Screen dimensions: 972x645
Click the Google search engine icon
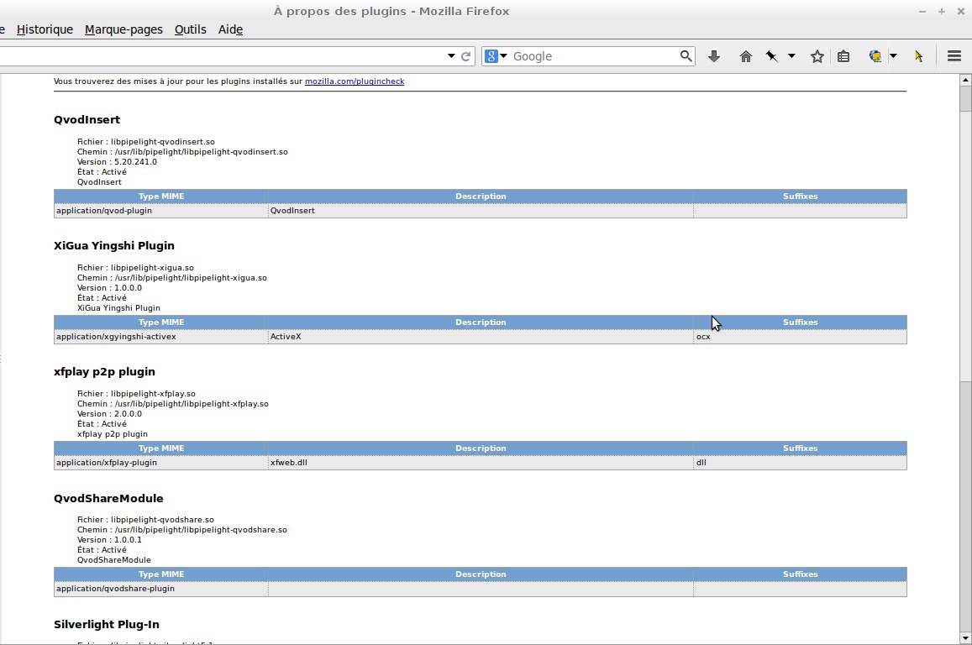491,56
